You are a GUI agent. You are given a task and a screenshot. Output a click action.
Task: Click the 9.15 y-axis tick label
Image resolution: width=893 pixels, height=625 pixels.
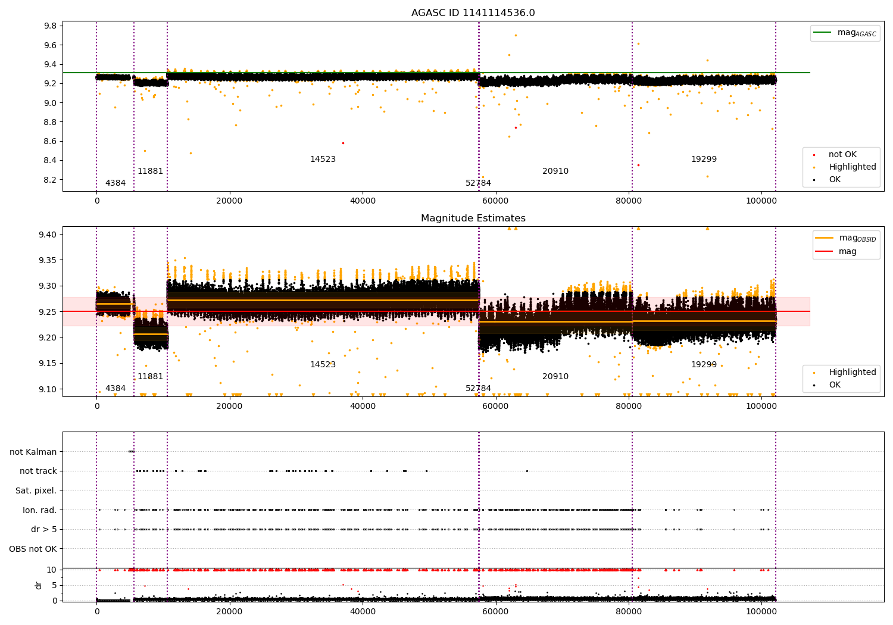coord(48,364)
